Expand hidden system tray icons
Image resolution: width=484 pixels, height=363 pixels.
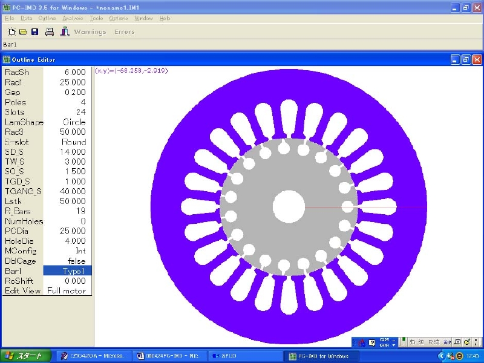(x=442, y=356)
